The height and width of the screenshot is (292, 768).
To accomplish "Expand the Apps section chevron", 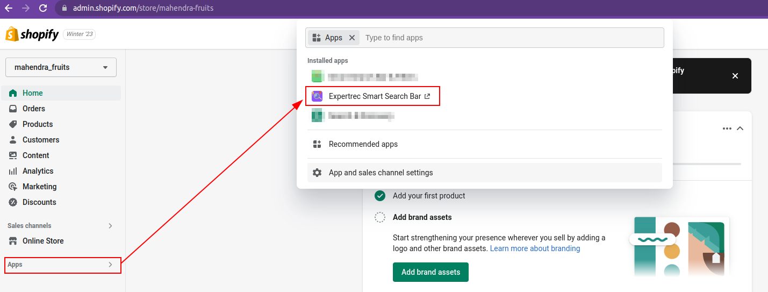I will 110,265.
